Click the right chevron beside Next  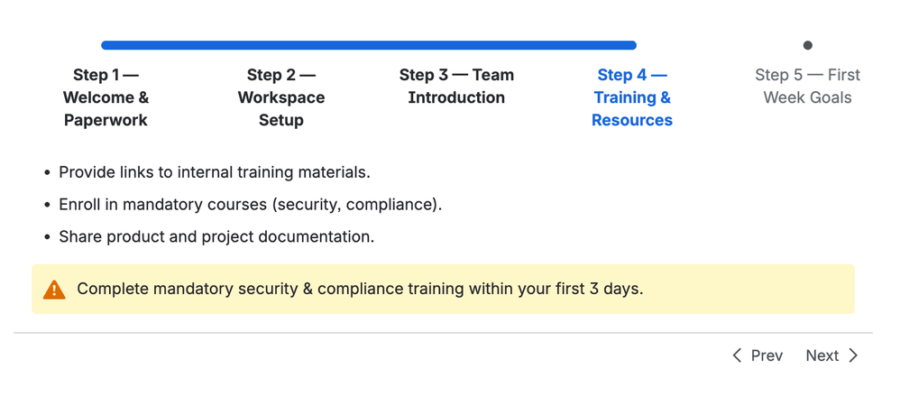coord(853,355)
